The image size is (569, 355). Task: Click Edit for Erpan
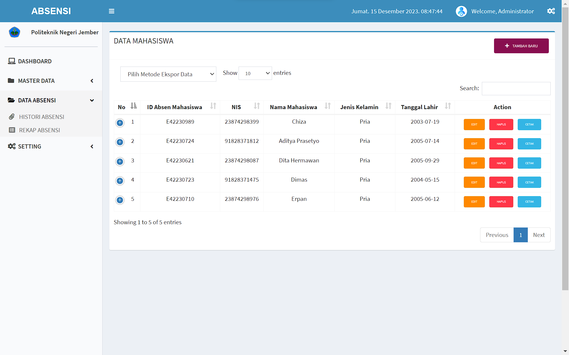(x=474, y=202)
